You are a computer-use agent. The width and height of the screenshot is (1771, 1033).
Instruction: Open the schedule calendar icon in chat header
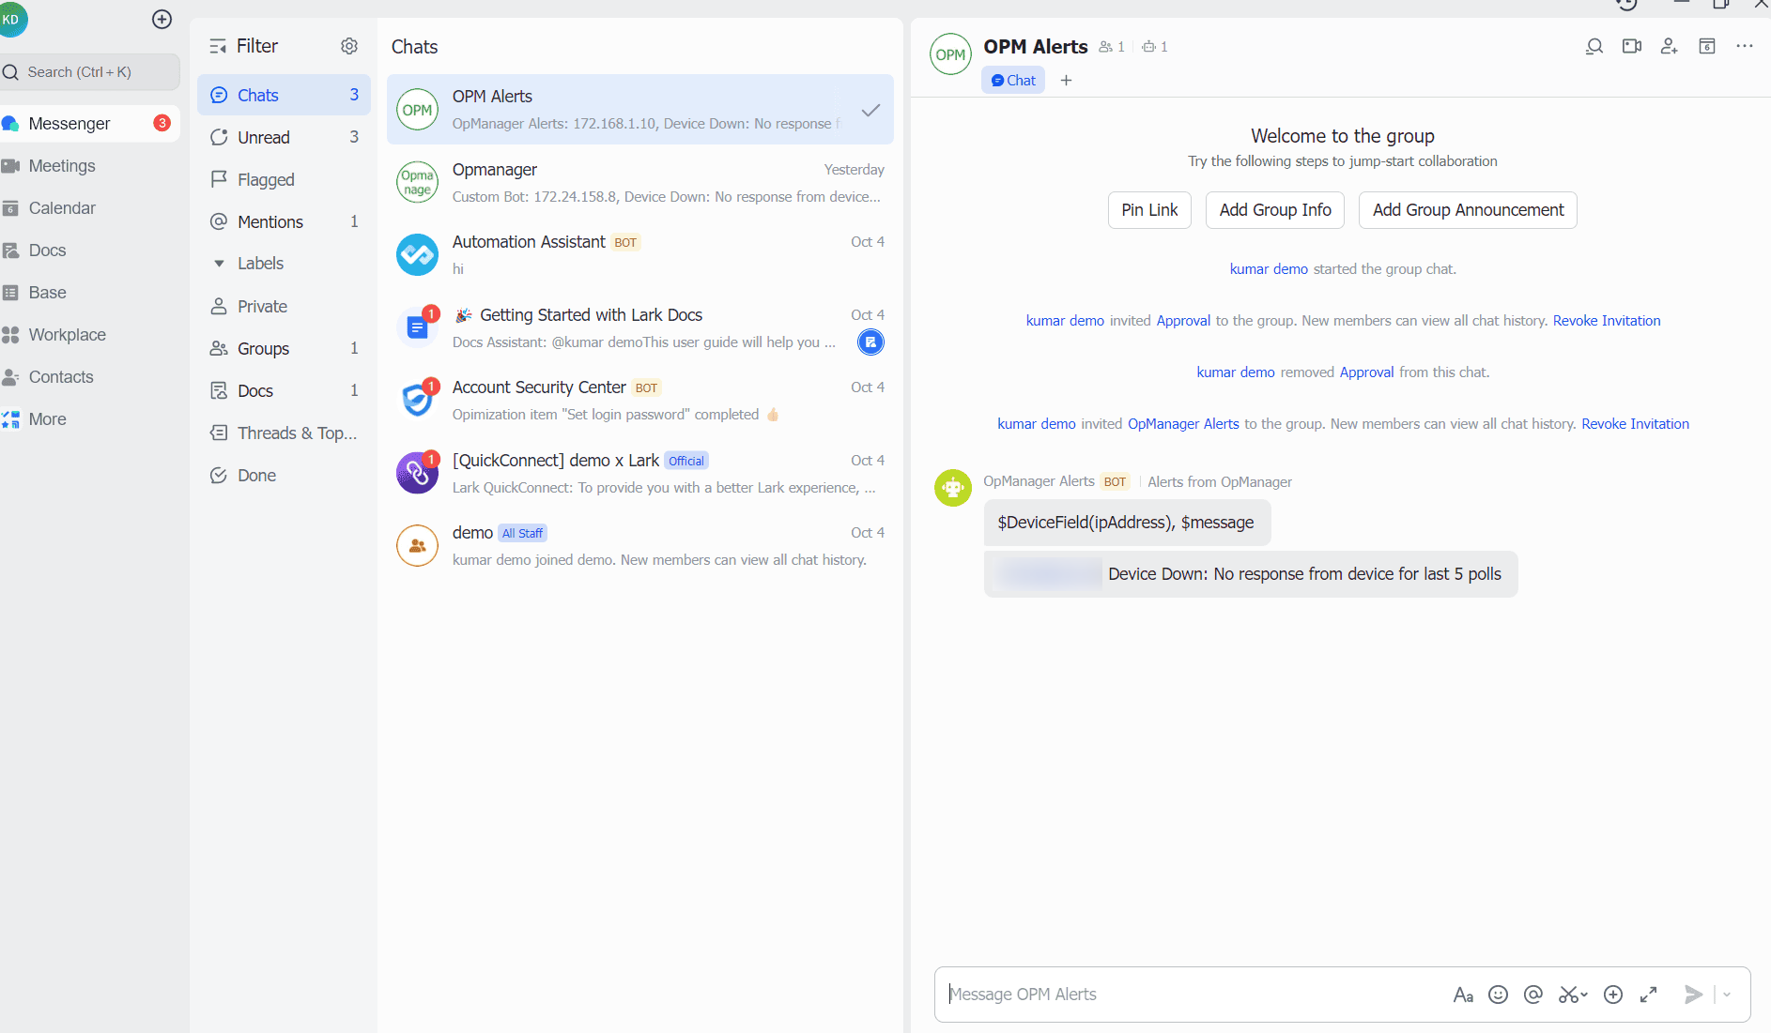1706,45
